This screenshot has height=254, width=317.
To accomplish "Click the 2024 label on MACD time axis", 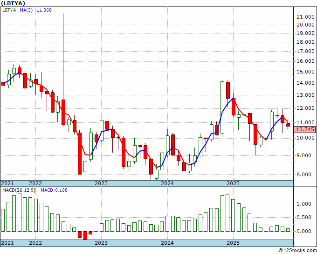I will click(x=167, y=243).
